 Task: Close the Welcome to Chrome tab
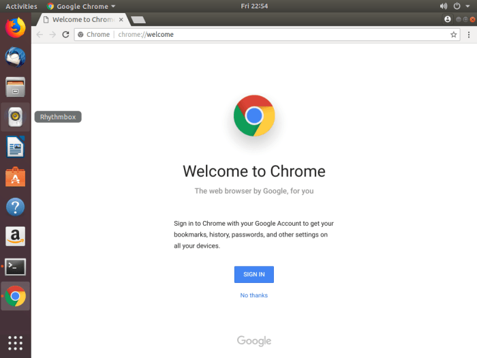tap(121, 20)
